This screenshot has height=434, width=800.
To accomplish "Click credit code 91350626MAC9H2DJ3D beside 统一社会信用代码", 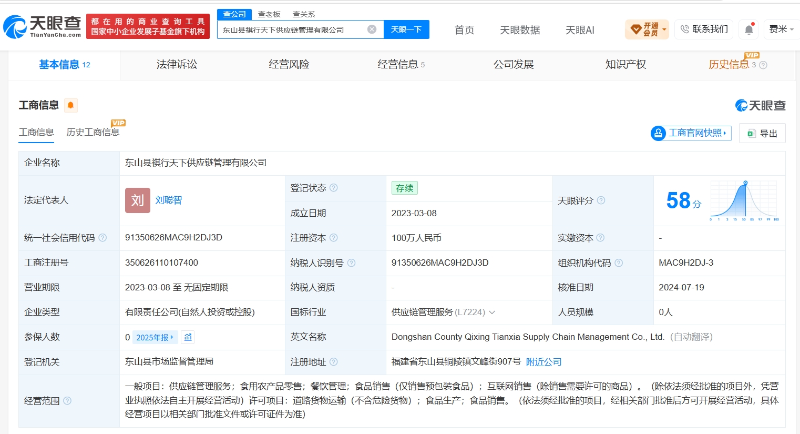I will click(173, 238).
